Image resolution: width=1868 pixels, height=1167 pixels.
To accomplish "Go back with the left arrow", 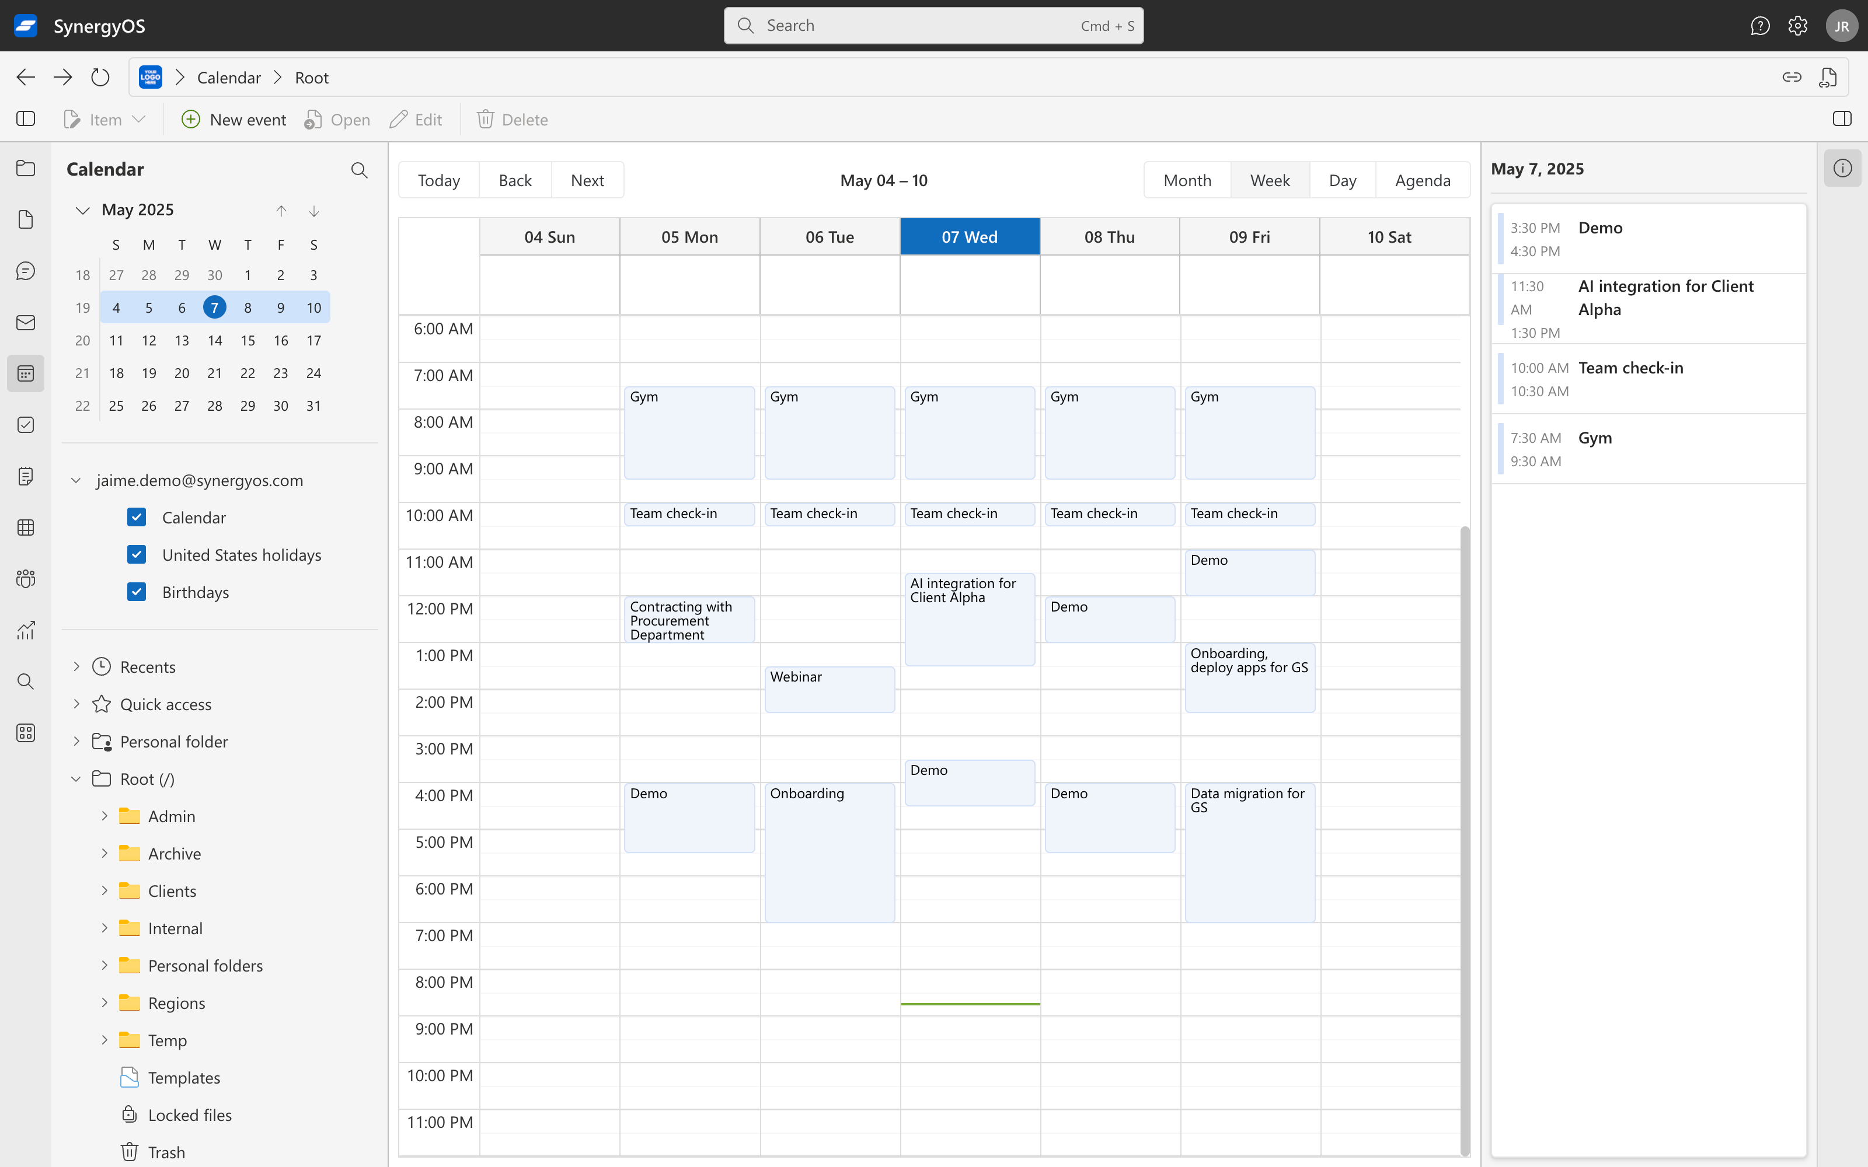I will tap(26, 77).
